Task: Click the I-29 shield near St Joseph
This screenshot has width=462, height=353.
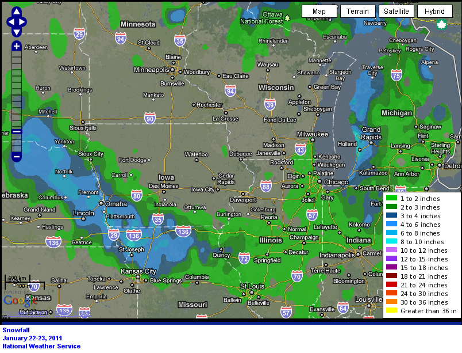Action: [114, 235]
